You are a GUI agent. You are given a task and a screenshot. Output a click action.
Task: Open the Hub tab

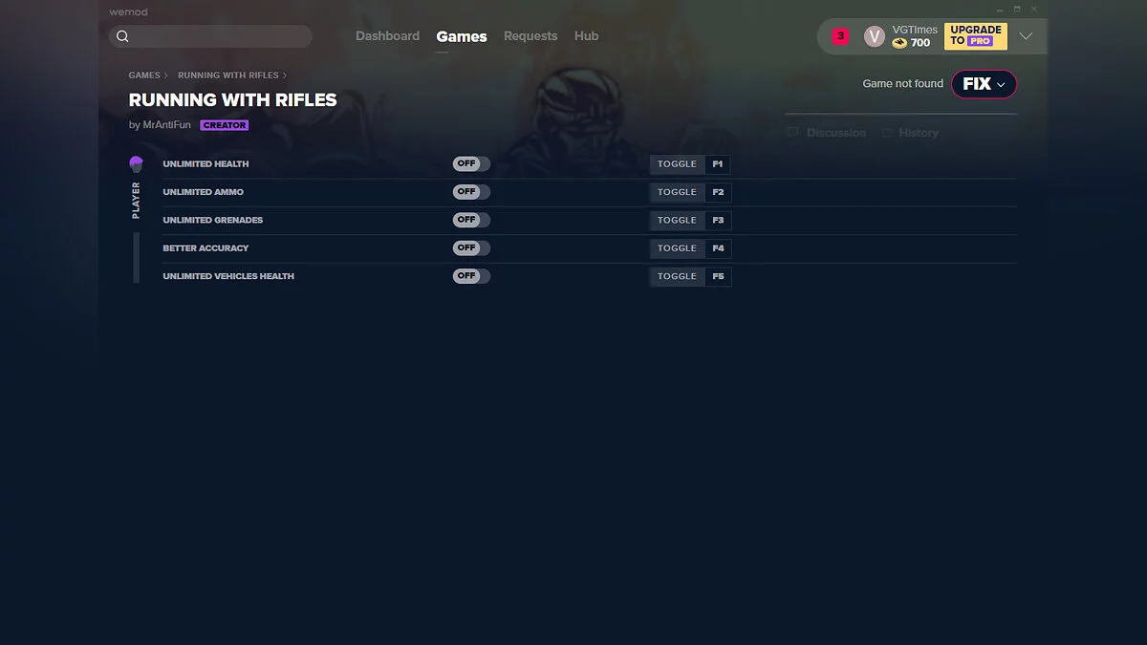click(586, 36)
